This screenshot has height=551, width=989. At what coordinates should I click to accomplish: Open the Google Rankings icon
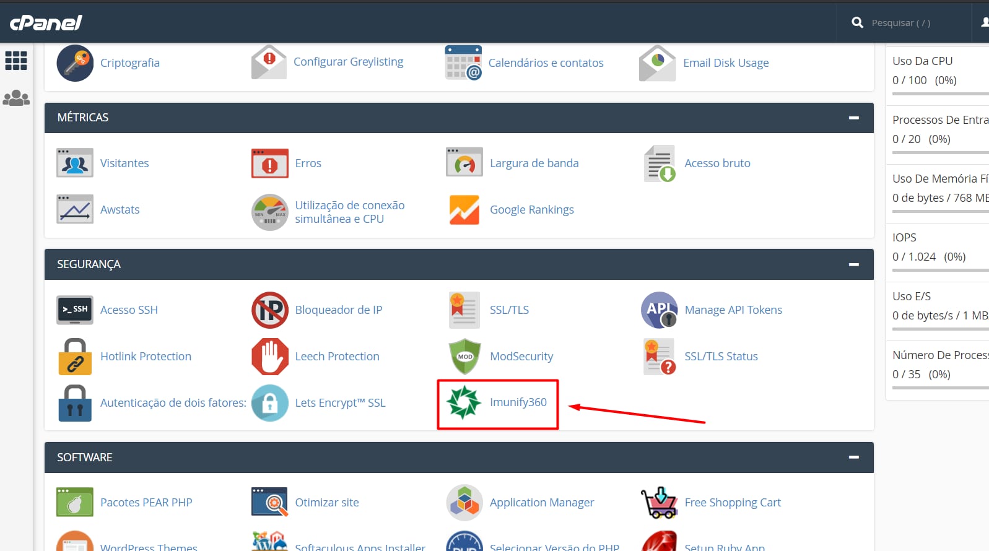(x=464, y=210)
